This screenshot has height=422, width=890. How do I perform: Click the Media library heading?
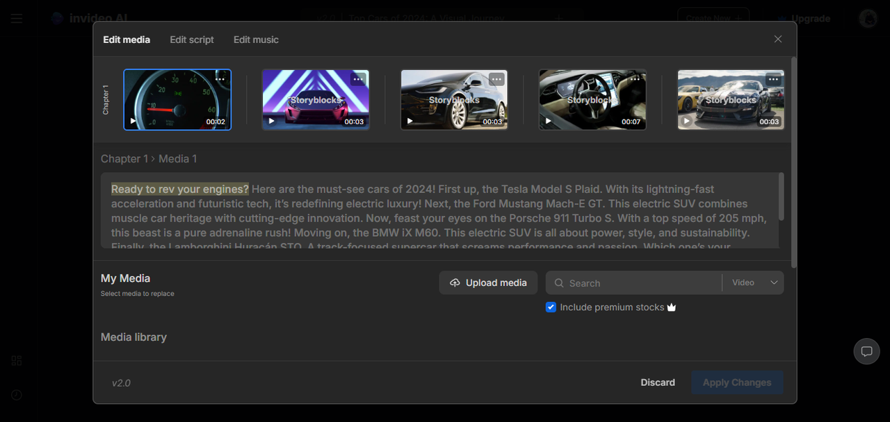133,337
